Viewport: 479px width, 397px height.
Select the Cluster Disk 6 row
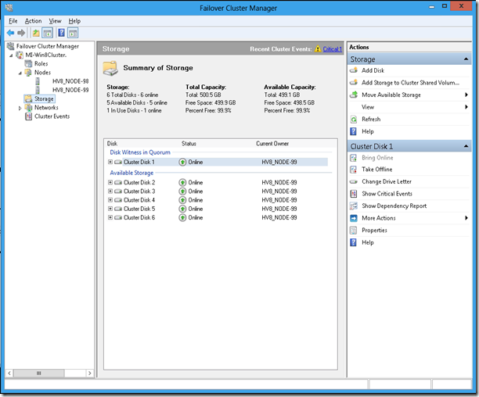click(x=218, y=217)
